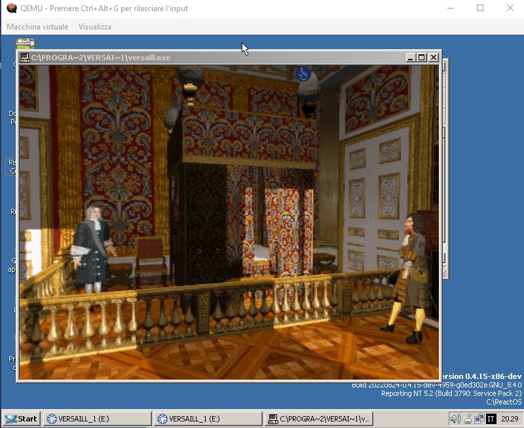Viewport: 524px width, 428px height.
Task: Click the versaill.exe icon in the title bar
Action: point(24,58)
